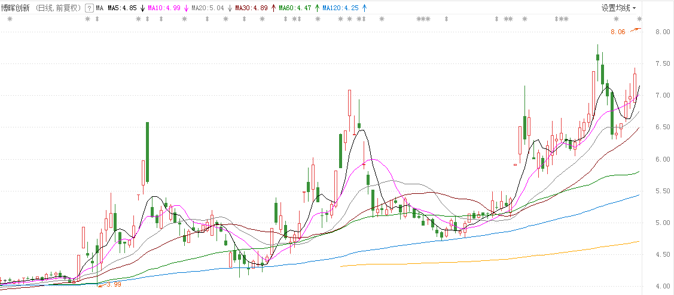The height and width of the screenshot is (295, 674).
Task: Click the blue up arrow beside MA120
Action: coord(365,8)
